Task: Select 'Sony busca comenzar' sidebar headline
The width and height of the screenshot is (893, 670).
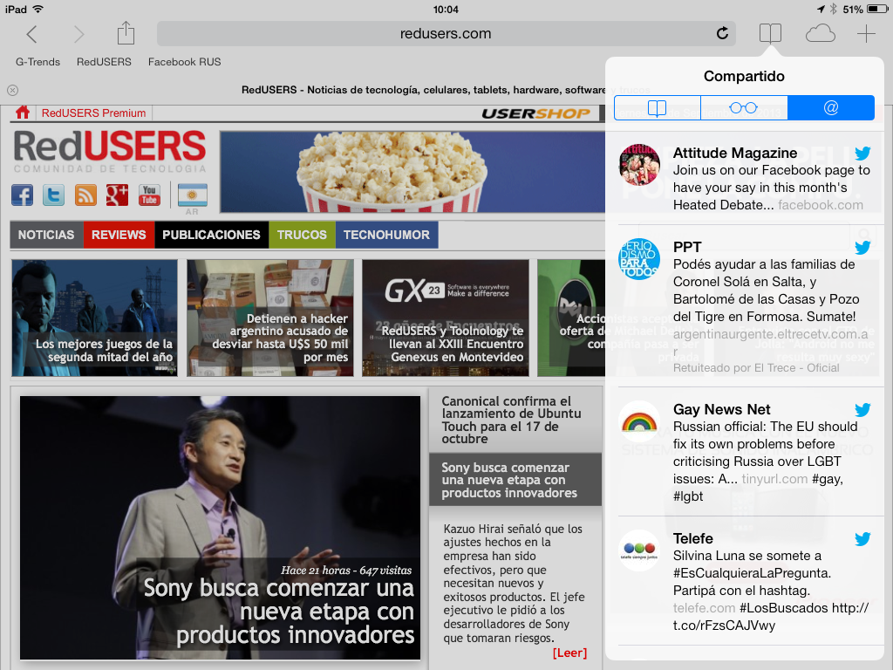Action: coord(515,480)
